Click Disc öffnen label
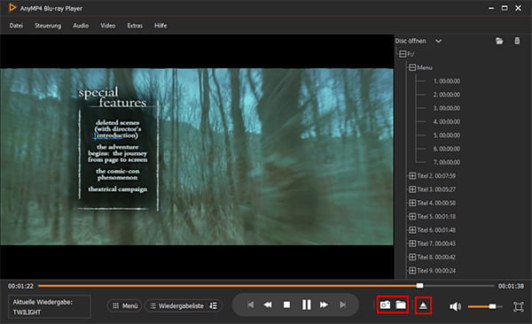 point(411,41)
